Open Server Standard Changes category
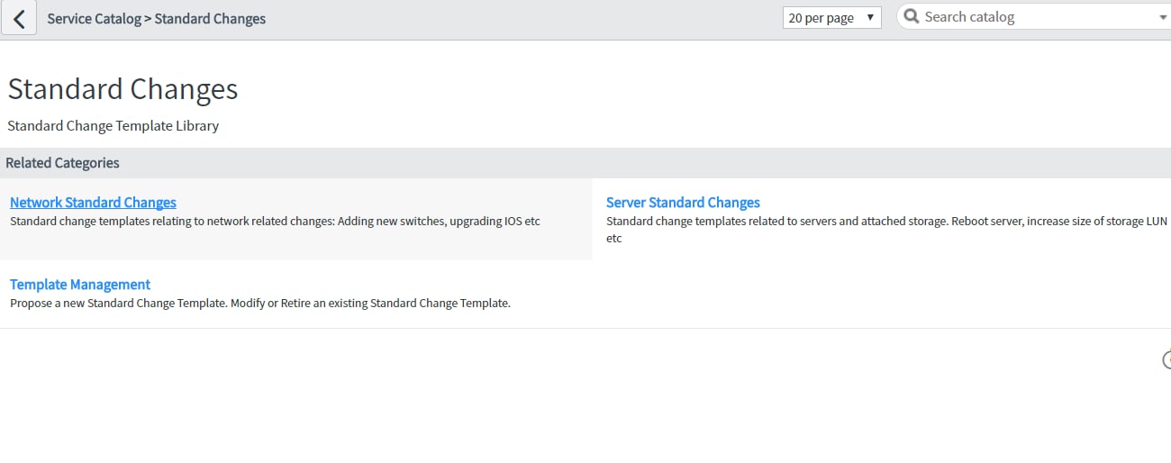The image size is (1171, 463). (x=683, y=203)
